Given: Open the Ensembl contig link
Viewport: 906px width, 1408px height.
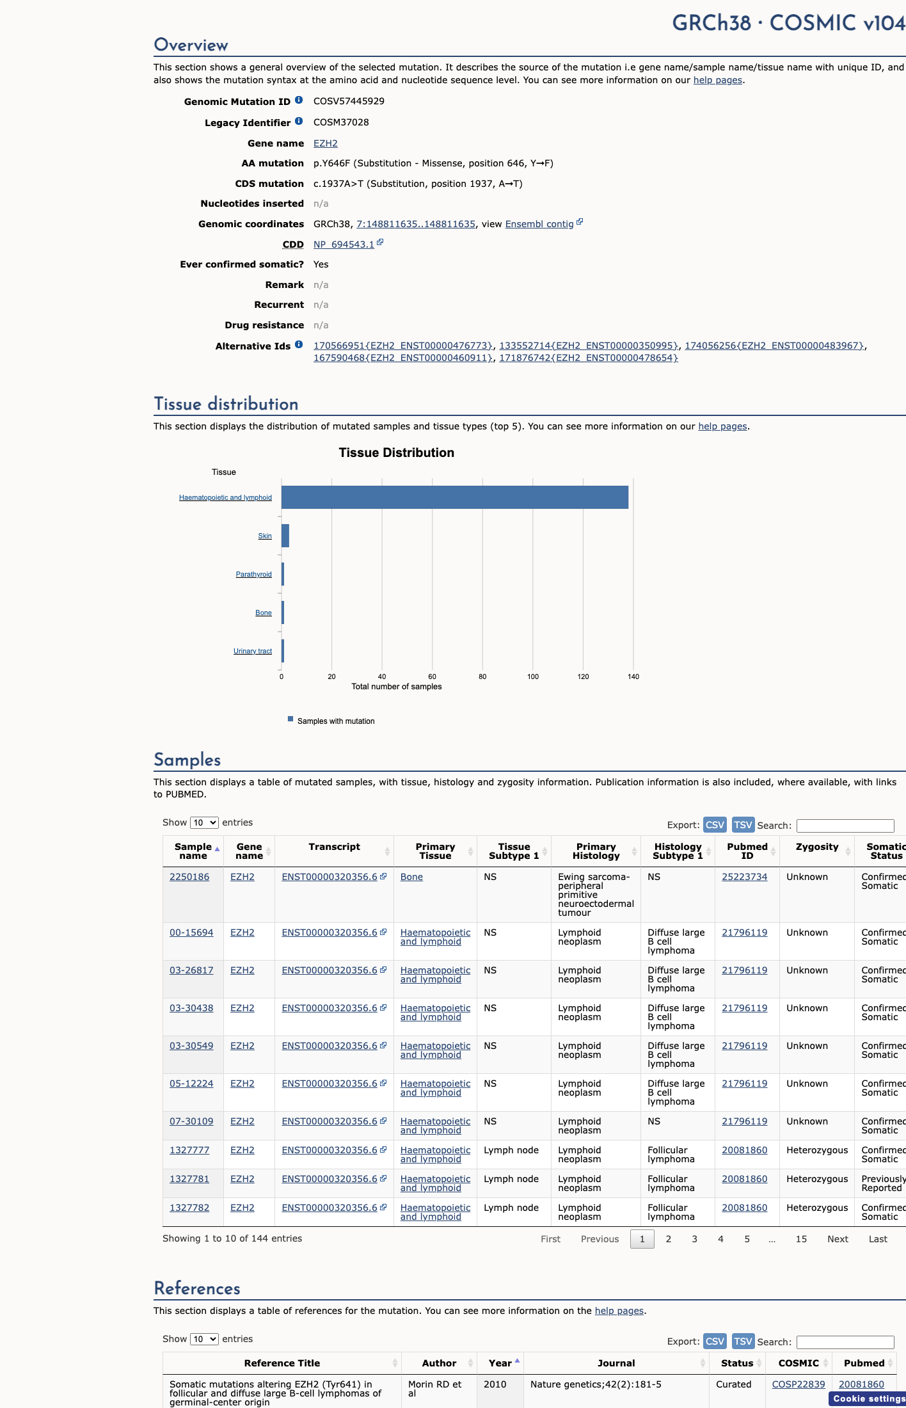Looking at the screenshot, I should (x=539, y=224).
